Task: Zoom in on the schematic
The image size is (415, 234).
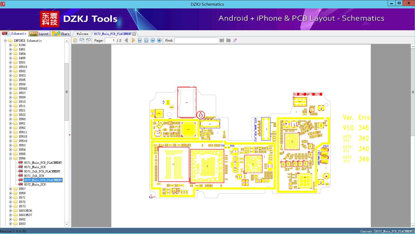Action: pos(159,40)
